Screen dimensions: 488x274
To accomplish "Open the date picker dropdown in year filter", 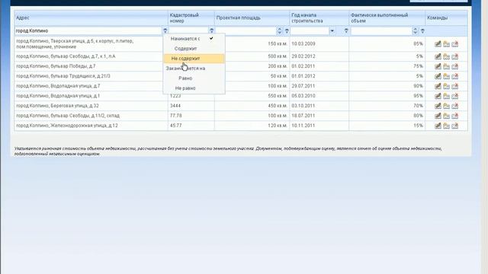I will [x=332, y=30].
